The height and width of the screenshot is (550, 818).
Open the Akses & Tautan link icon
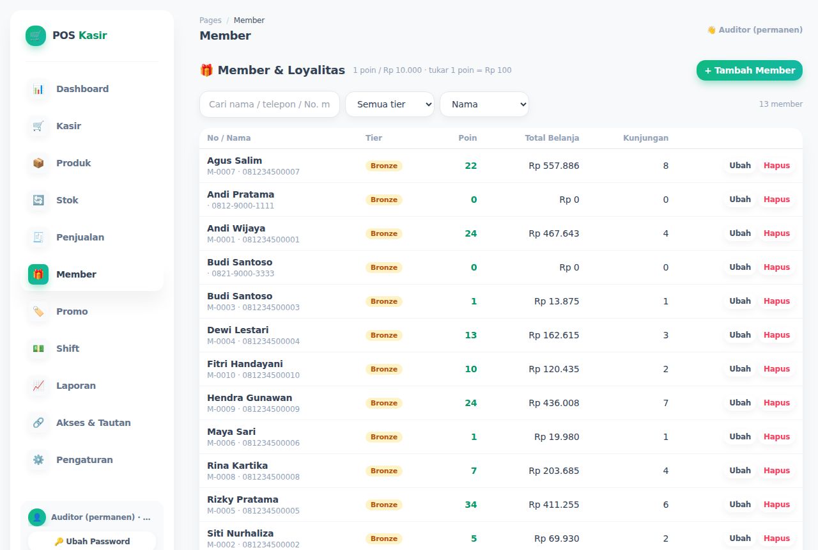pos(38,423)
